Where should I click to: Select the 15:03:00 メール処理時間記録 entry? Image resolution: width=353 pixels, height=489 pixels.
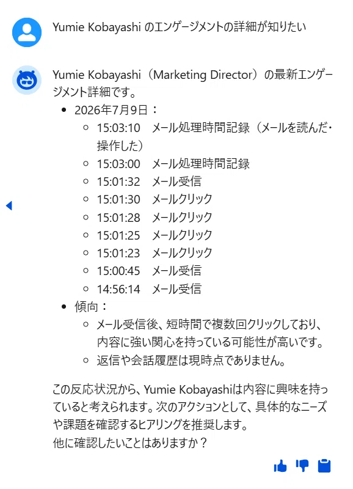tap(173, 164)
